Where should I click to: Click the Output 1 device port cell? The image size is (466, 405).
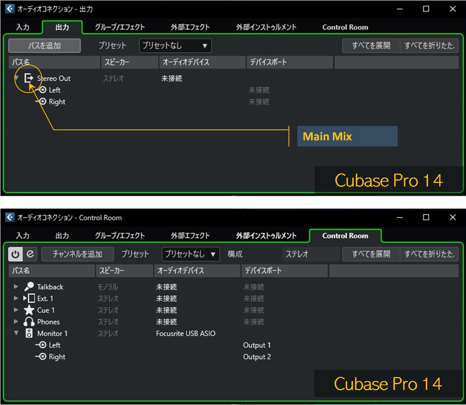coord(257,345)
